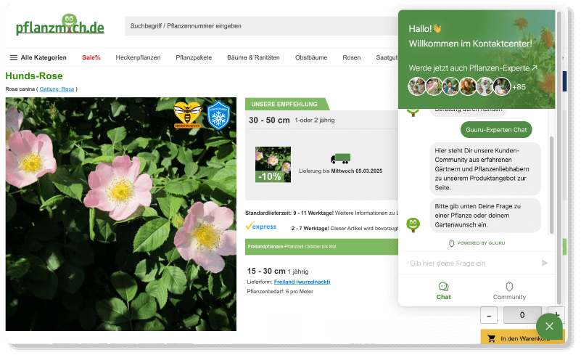Close the chat widget with green X

coord(549,326)
